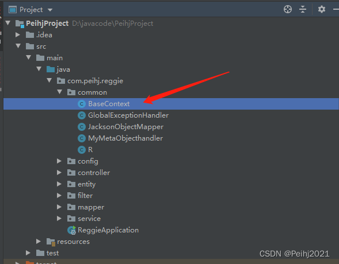
Task: Select the R class file
Action: (90, 150)
